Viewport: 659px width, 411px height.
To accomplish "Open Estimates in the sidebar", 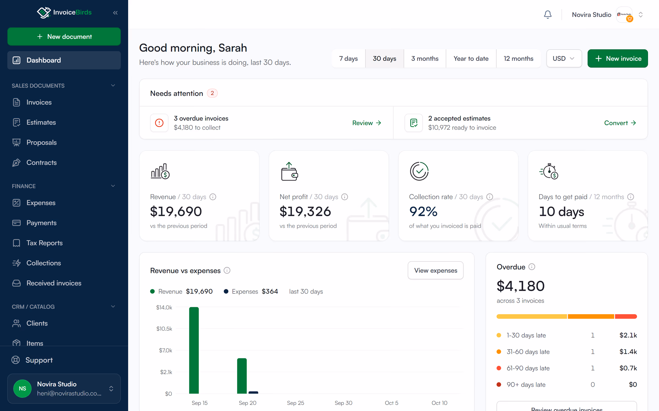I will [x=64, y=122].
